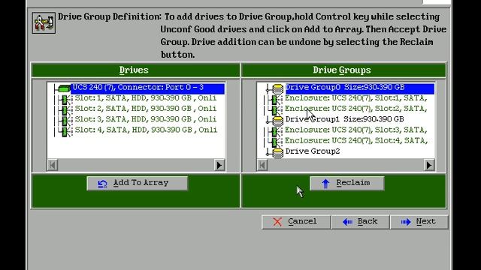Select UCS 240 (7), Connector: Port 0 - 3

tap(147, 88)
